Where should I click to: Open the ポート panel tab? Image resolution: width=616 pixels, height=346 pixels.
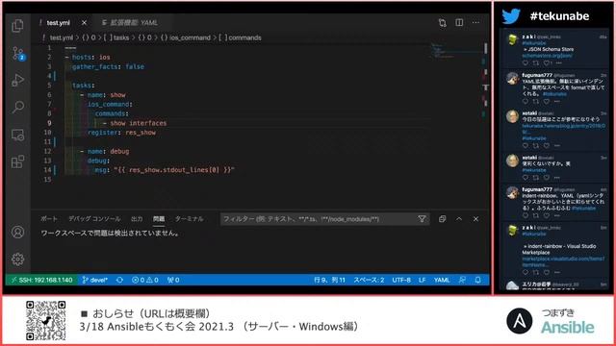(49, 219)
